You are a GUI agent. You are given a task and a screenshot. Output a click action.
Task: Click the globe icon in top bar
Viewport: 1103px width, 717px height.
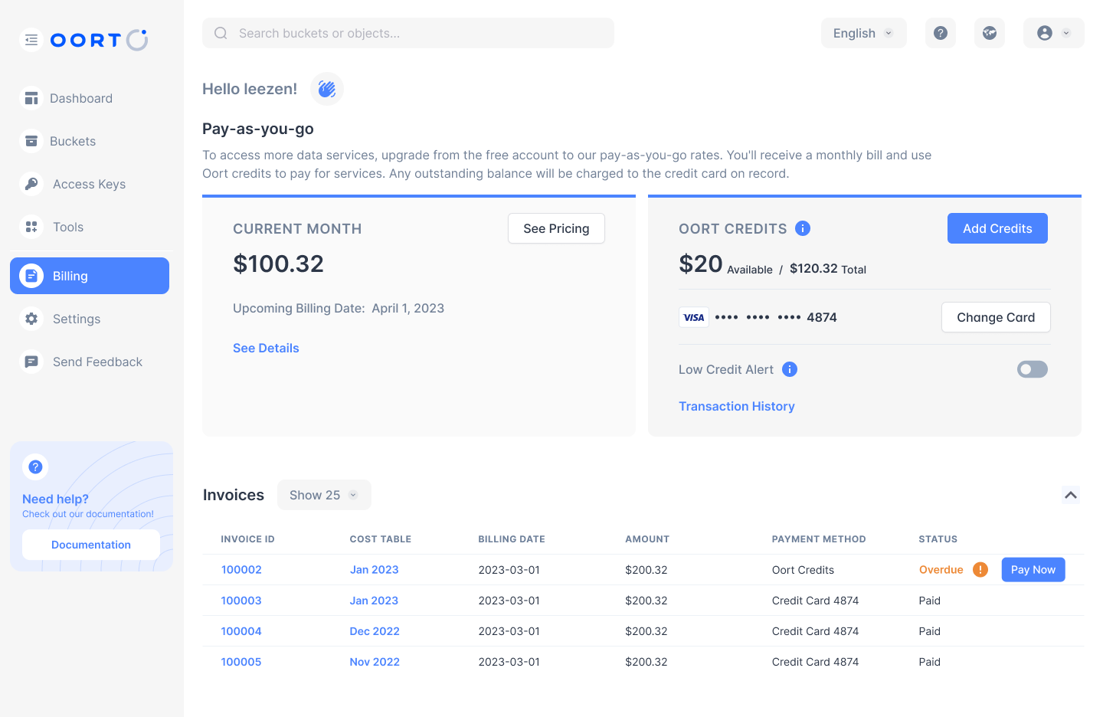coord(990,33)
